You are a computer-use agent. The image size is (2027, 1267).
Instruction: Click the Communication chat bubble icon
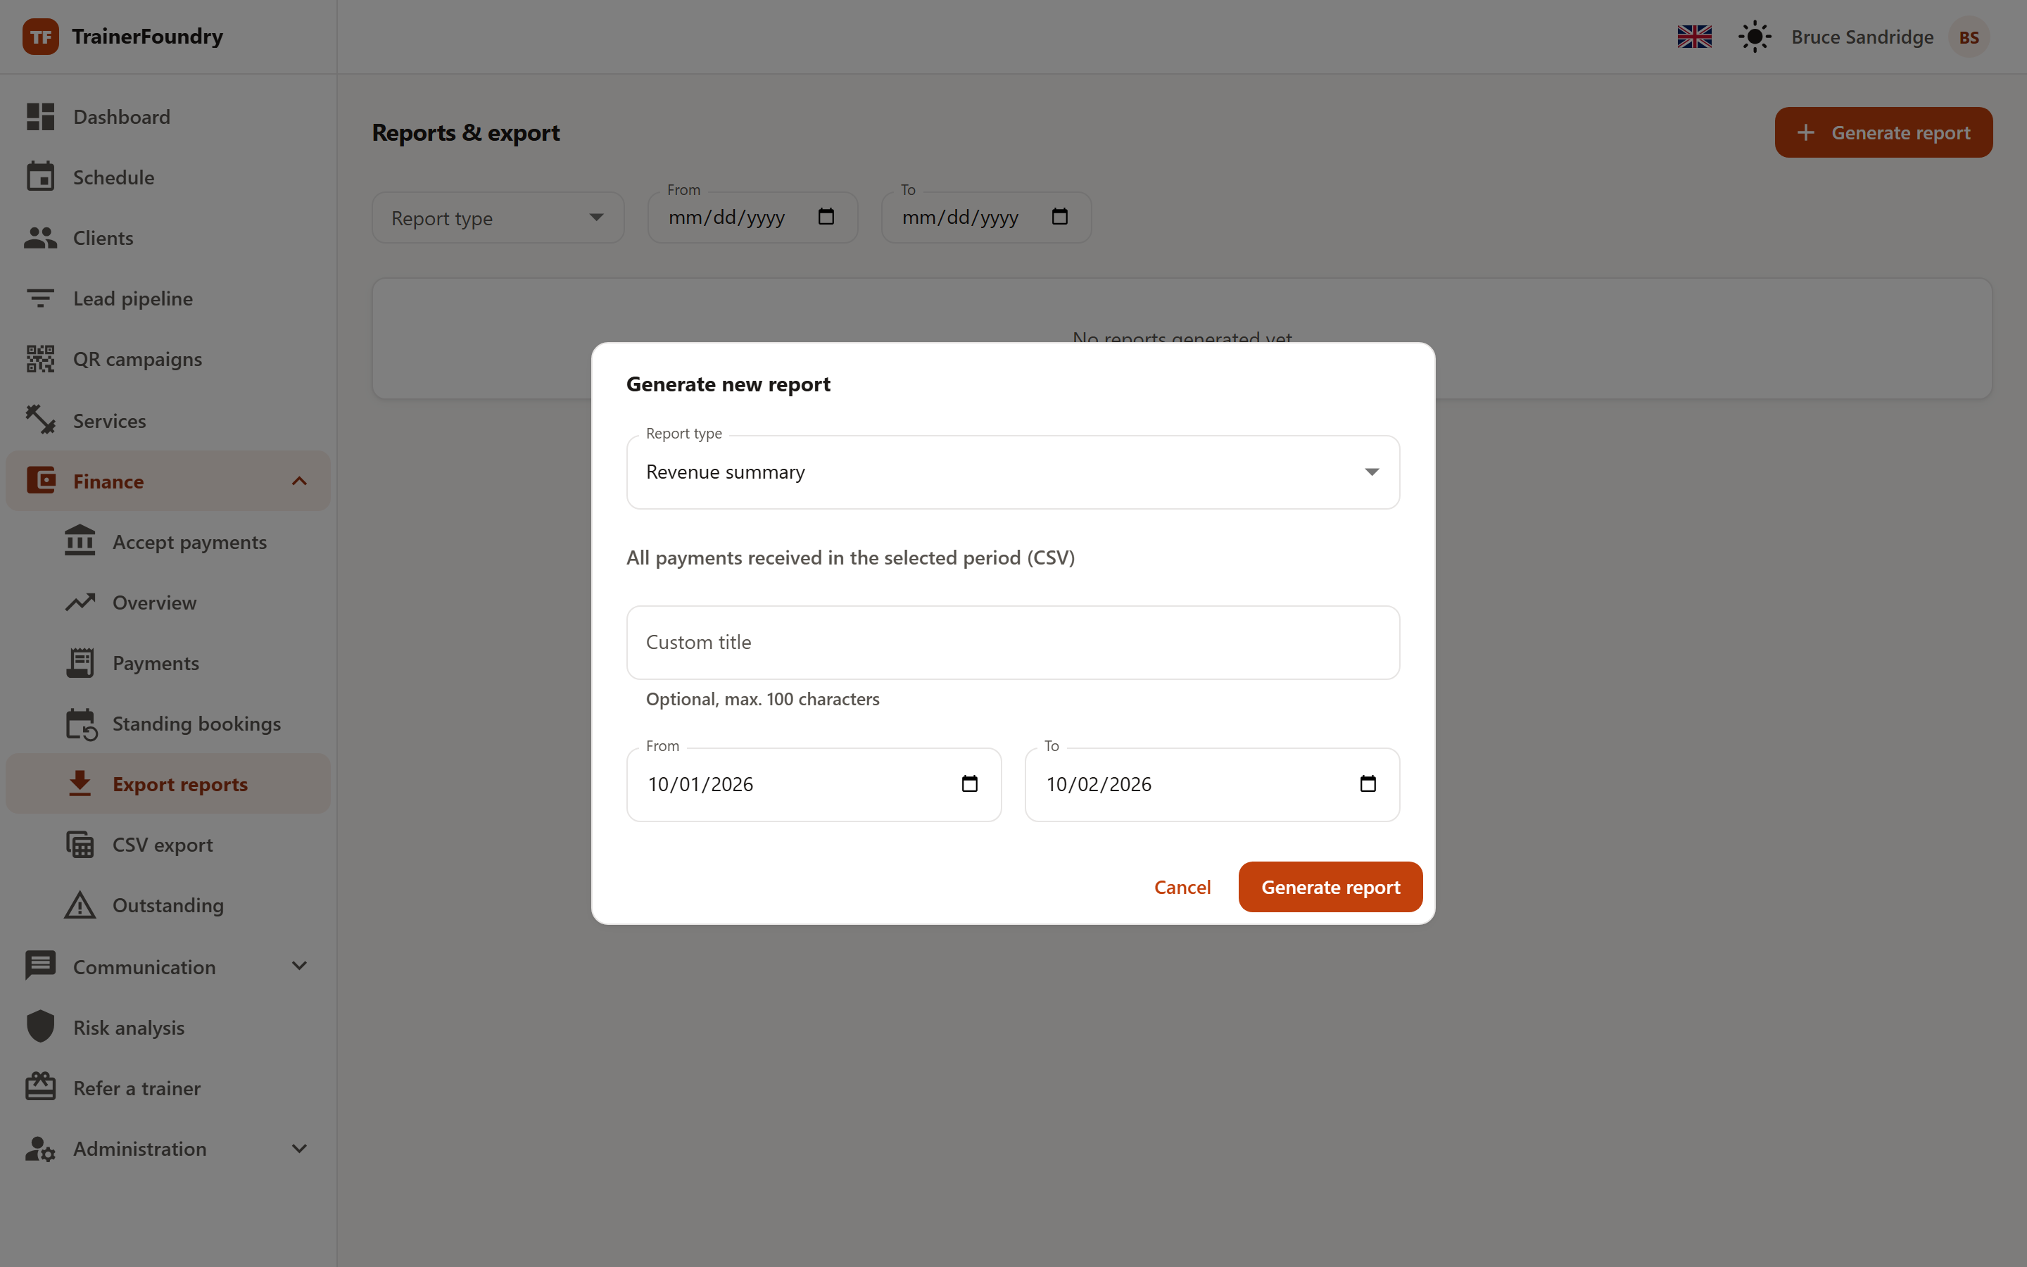(x=40, y=966)
